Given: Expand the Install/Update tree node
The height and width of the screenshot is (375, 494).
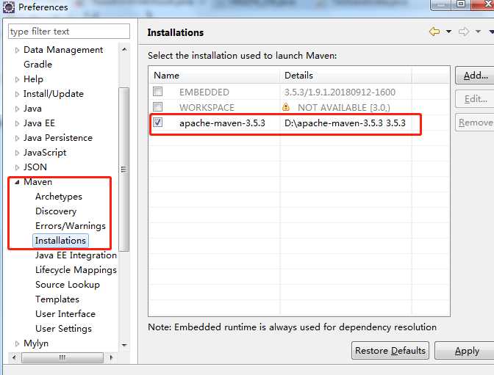Looking at the screenshot, I should pos(17,94).
